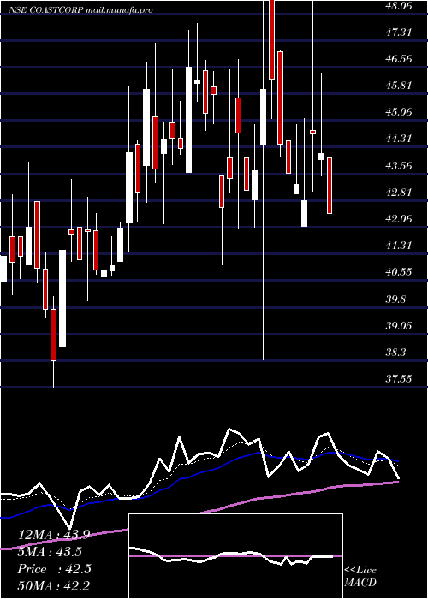Image resolution: width=428 pixels, height=599 pixels.
Task: Click the 12MA : 43.9 legend text
Action: [54, 535]
